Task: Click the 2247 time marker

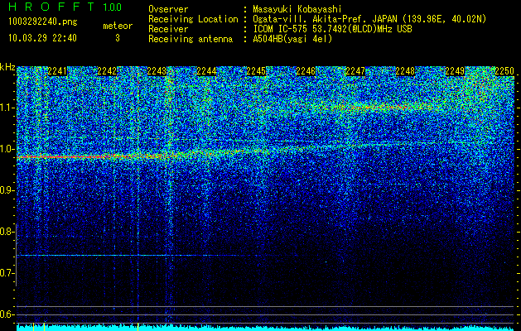Action: click(x=355, y=71)
